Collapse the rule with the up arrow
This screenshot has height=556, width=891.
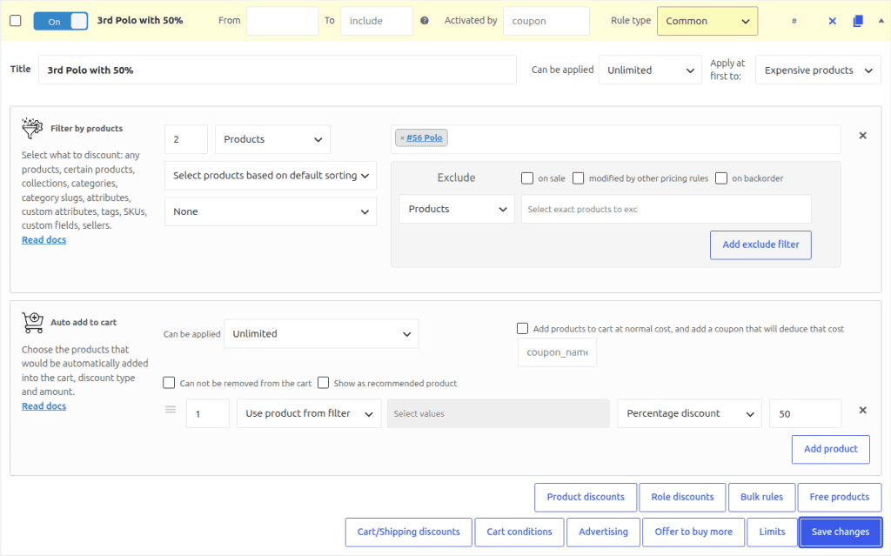(881, 21)
